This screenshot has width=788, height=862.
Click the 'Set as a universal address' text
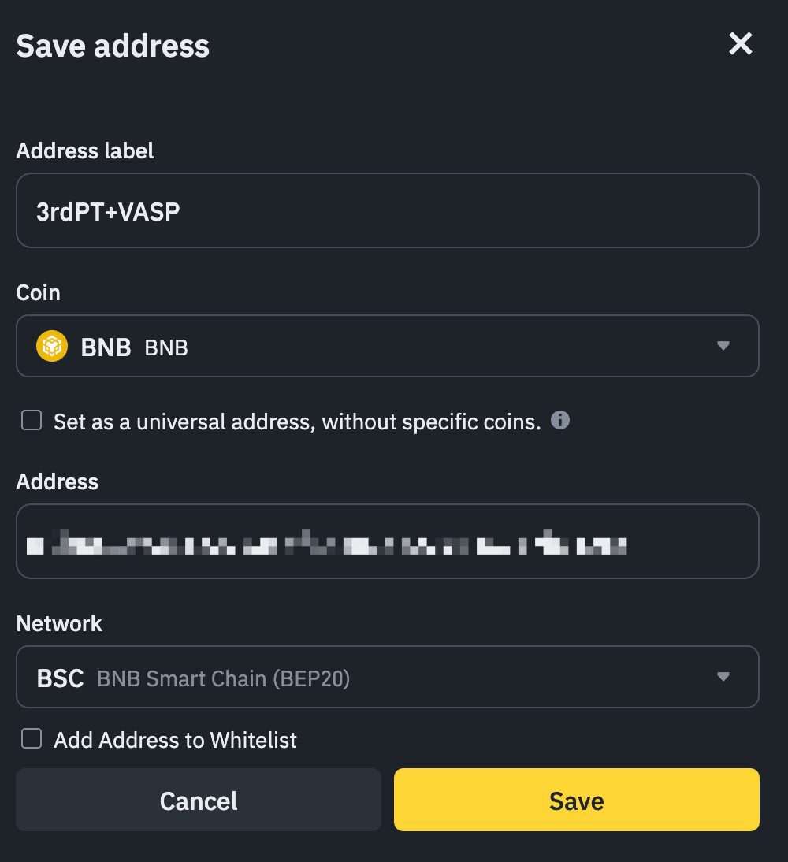[x=298, y=422]
